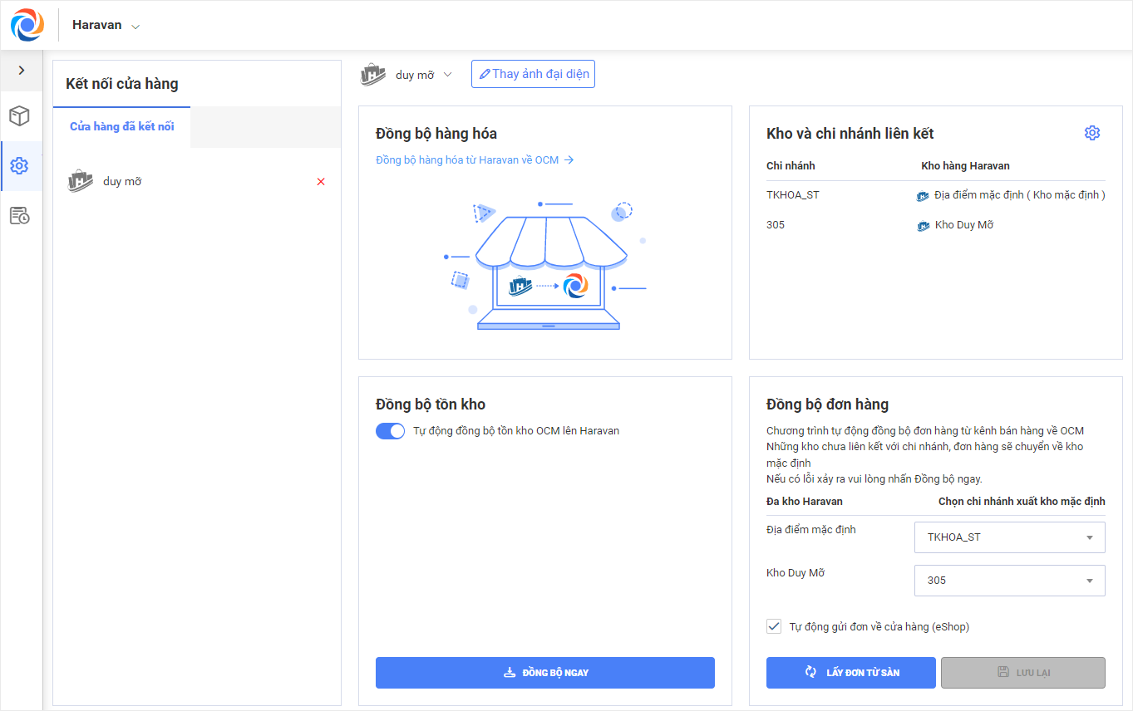Viewport: 1133px width, 711px height.
Task: Click the OCM logo icon
Action: tap(27, 25)
